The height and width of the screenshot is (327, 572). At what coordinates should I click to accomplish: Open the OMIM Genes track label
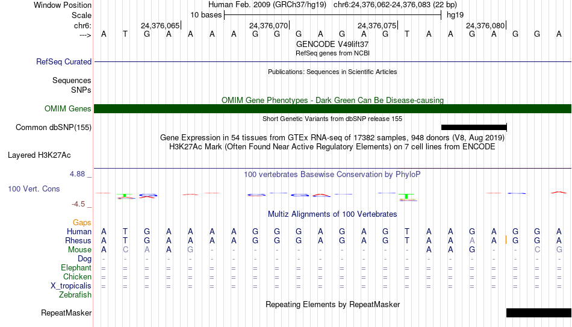click(x=68, y=109)
